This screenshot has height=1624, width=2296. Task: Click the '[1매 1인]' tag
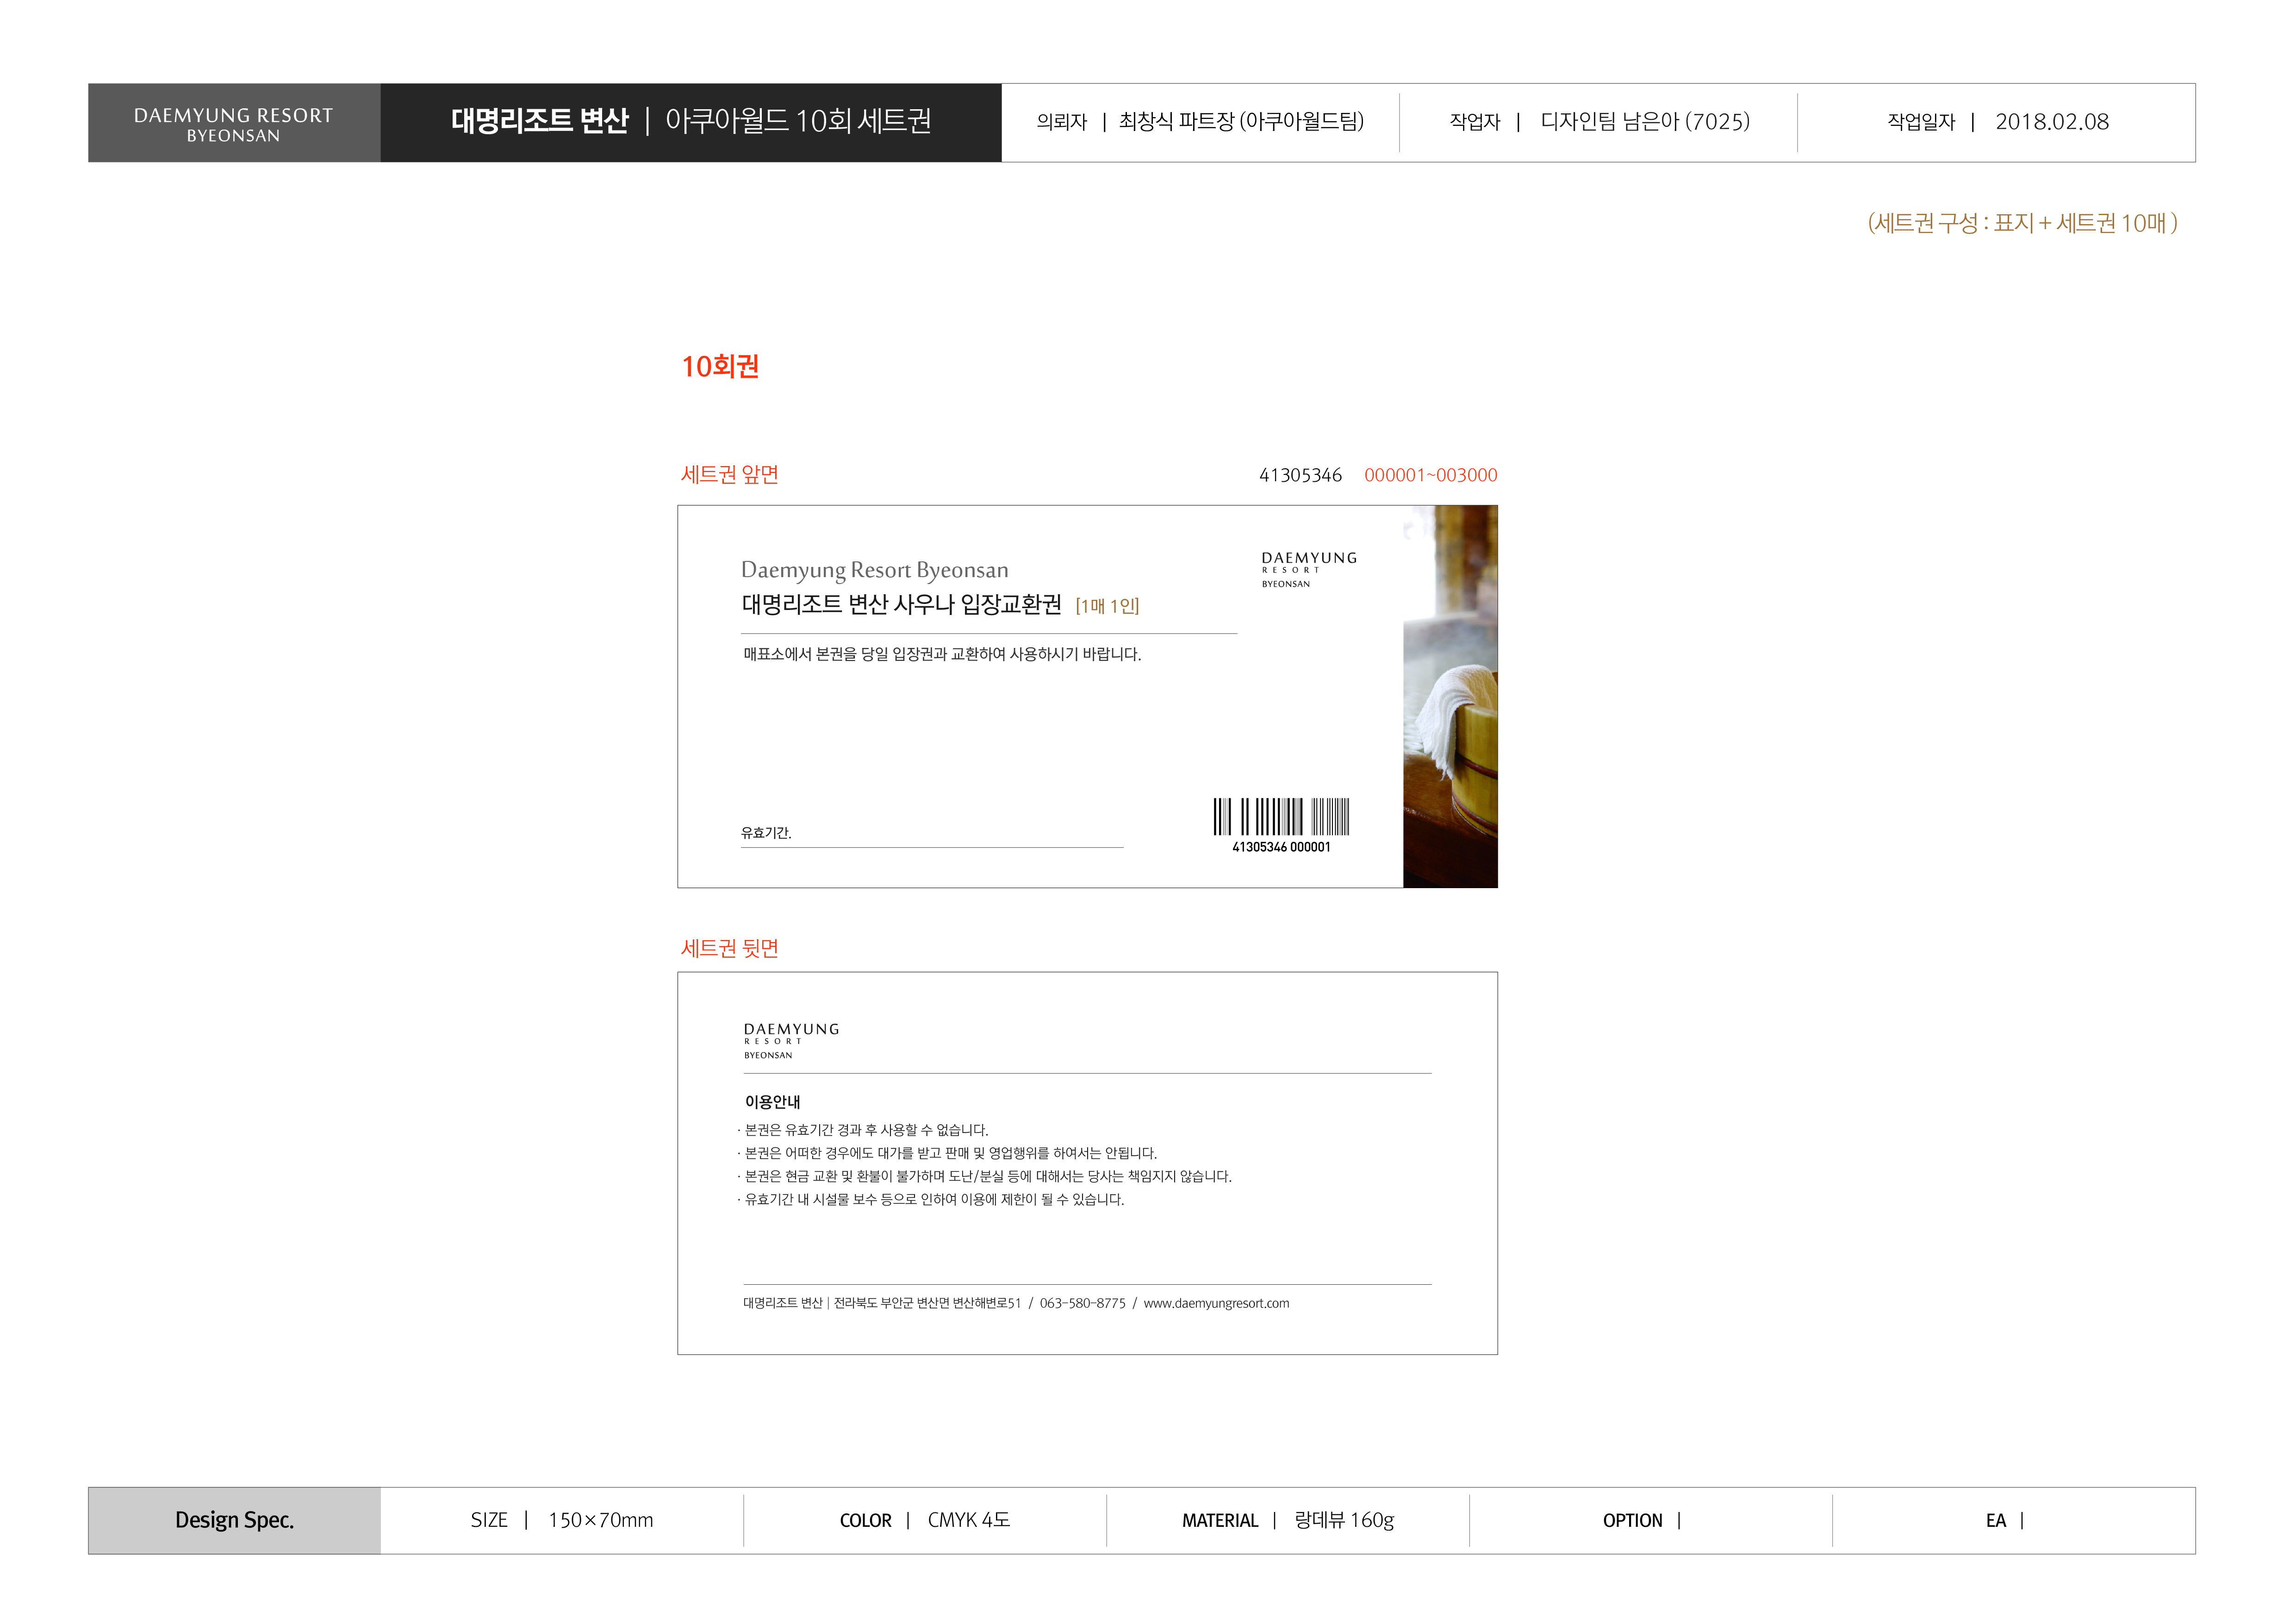(x=1107, y=606)
